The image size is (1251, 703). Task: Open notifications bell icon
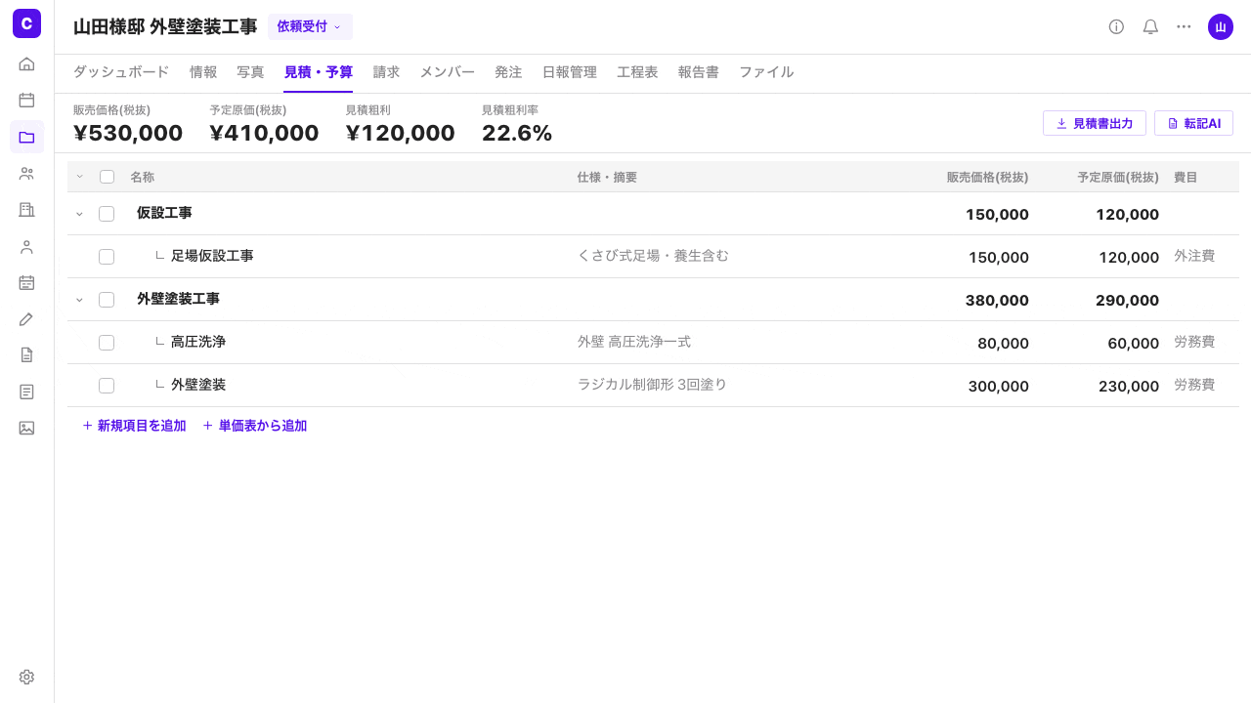(1150, 26)
